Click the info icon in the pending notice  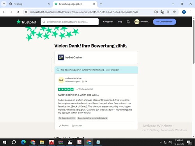(58, 70)
